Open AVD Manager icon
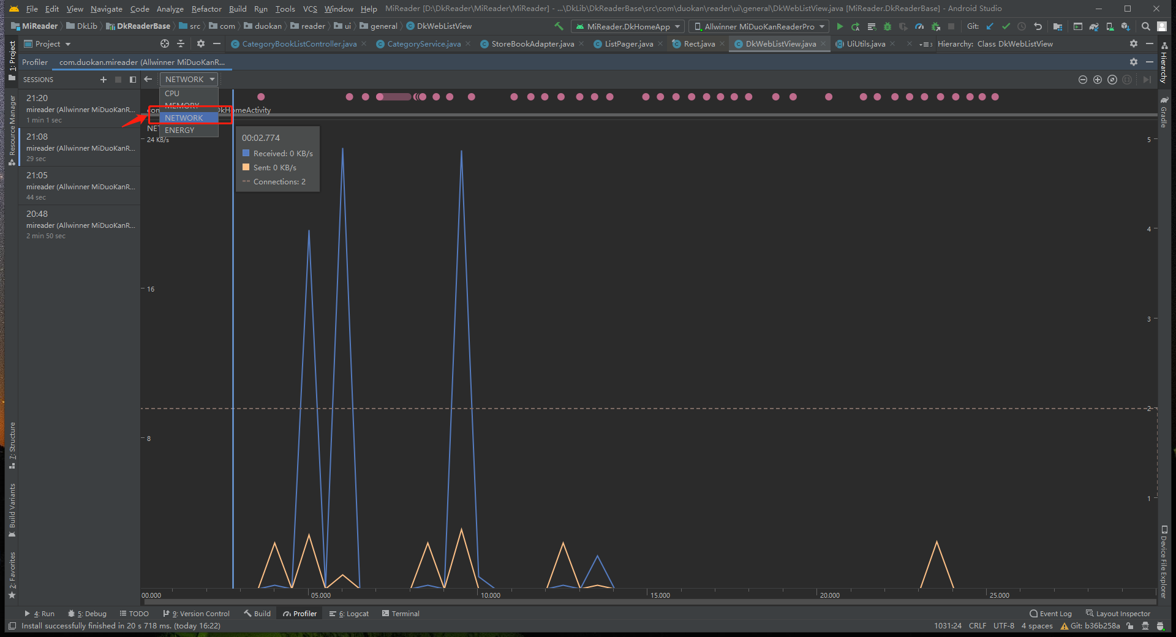The width and height of the screenshot is (1176, 637). click(1110, 26)
